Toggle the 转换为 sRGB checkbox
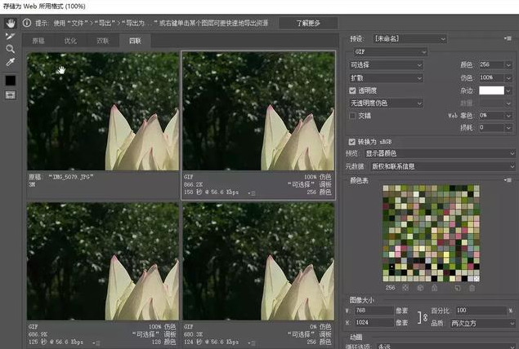Screen dimensions: 519x349 click(x=351, y=142)
